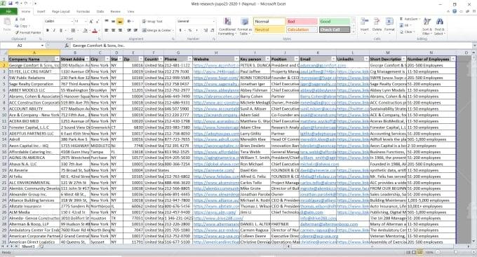Open Excel Help question mark
The image size is (477, 257).
(455, 11)
